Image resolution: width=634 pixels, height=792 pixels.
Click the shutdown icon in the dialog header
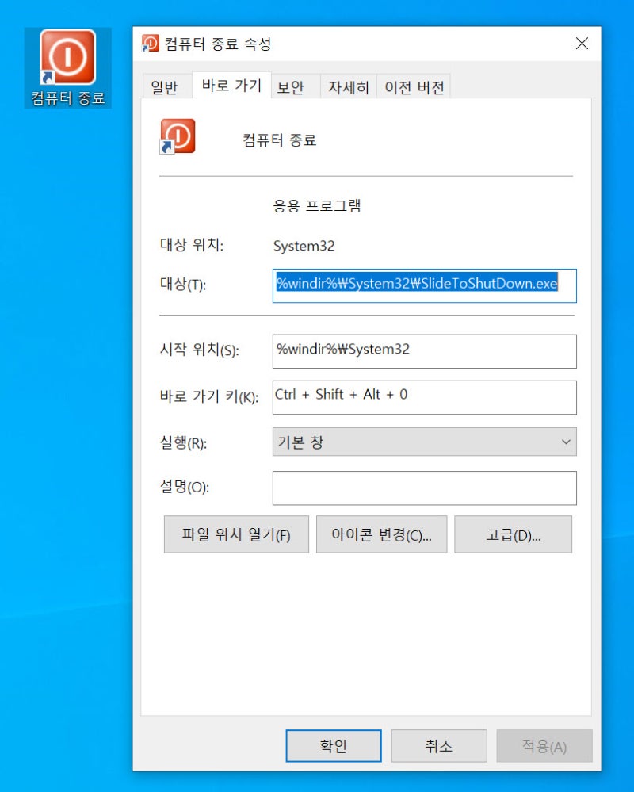point(176,136)
